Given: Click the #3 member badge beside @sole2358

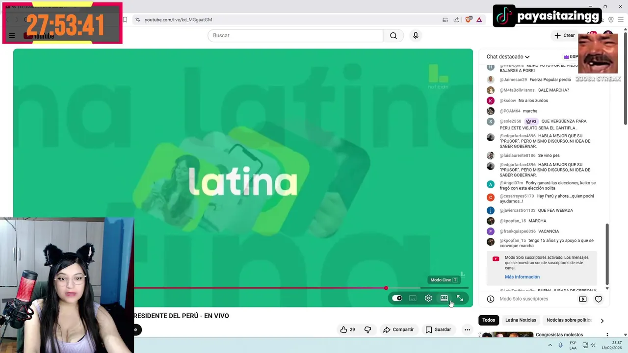Looking at the screenshot, I should pos(531,122).
